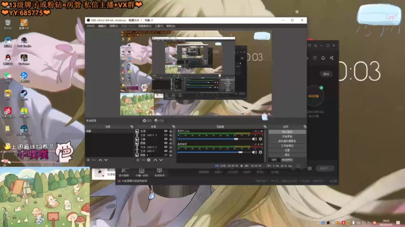Click the system clock in the taskbar
The width and height of the screenshot is (405, 227).
pos(386,222)
